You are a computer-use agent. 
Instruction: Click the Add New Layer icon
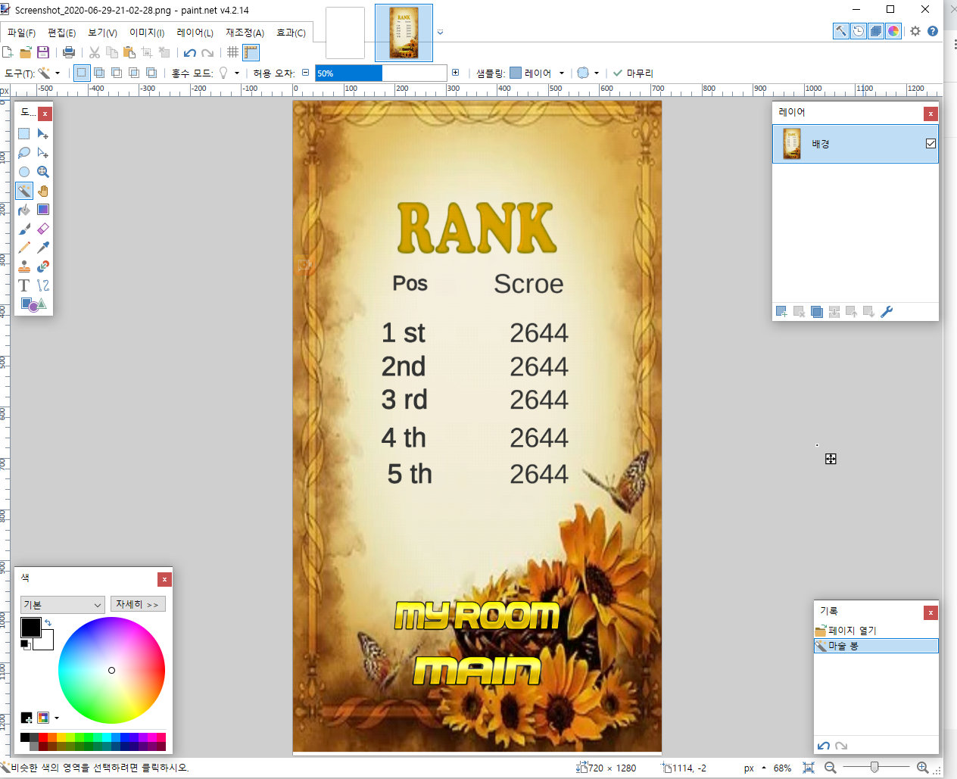tap(781, 311)
